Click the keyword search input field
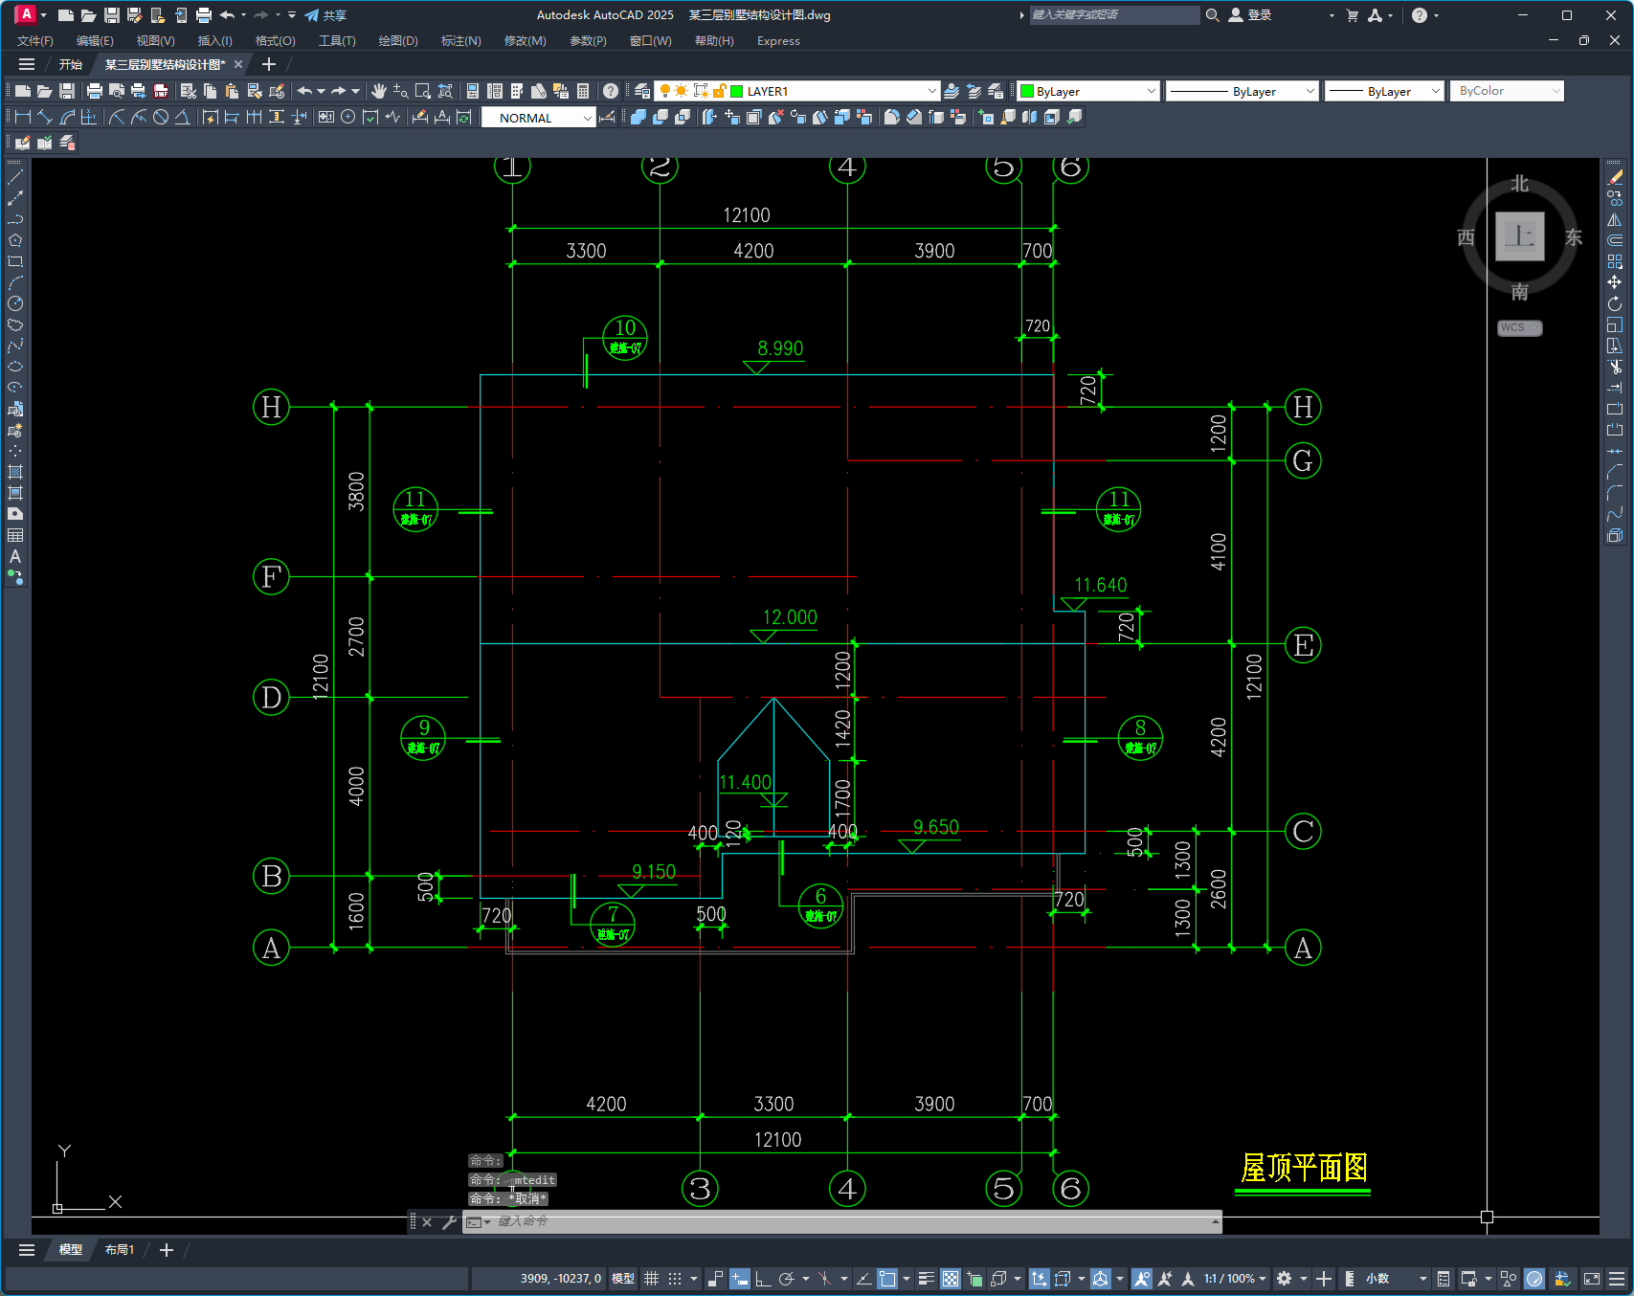The height and width of the screenshot is (1296, 1634). pyautogui.click(x=1113, y=14)
